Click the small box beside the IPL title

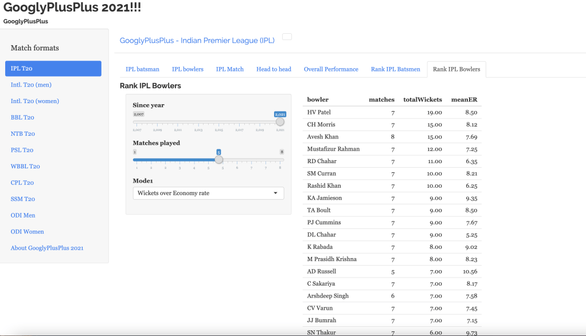click(287, 37)
